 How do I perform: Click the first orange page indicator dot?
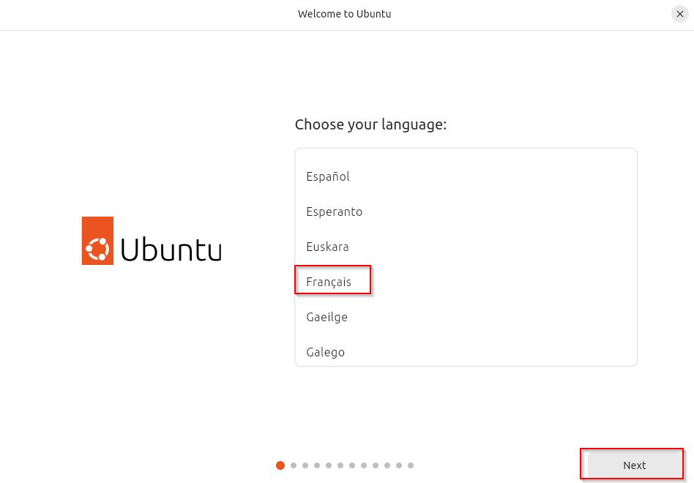(x=280, y=465)
